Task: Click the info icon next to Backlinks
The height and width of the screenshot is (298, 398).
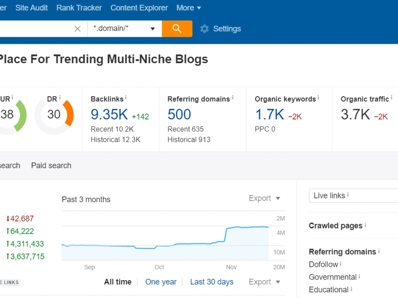Action: (126, 97)
